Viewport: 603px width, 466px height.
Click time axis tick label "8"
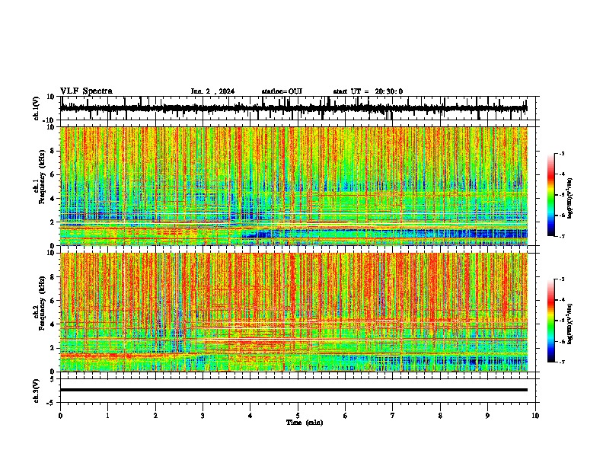click(440, 416)
